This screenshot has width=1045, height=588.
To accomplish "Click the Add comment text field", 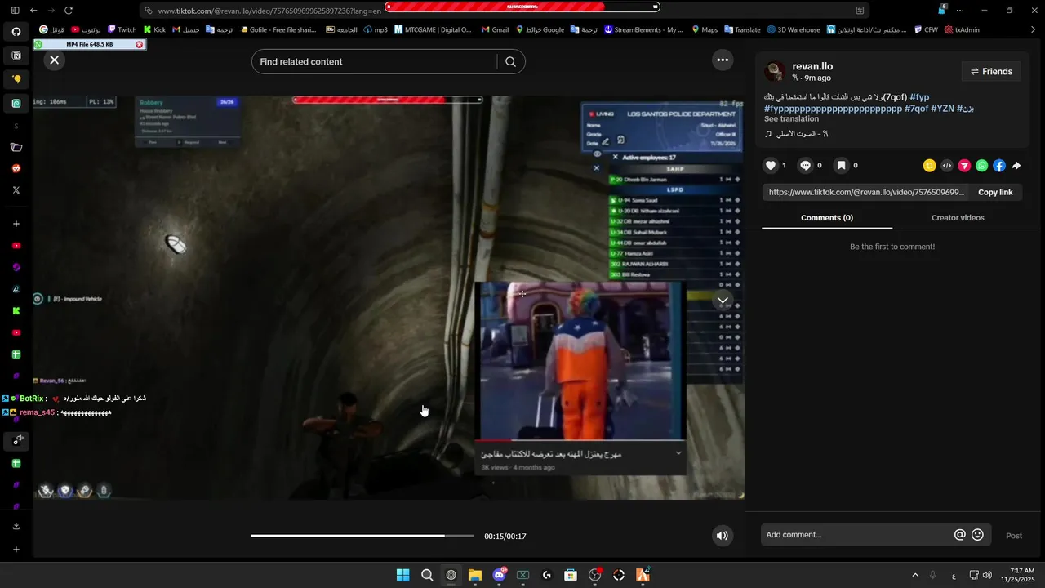I will tap(857, 535).
